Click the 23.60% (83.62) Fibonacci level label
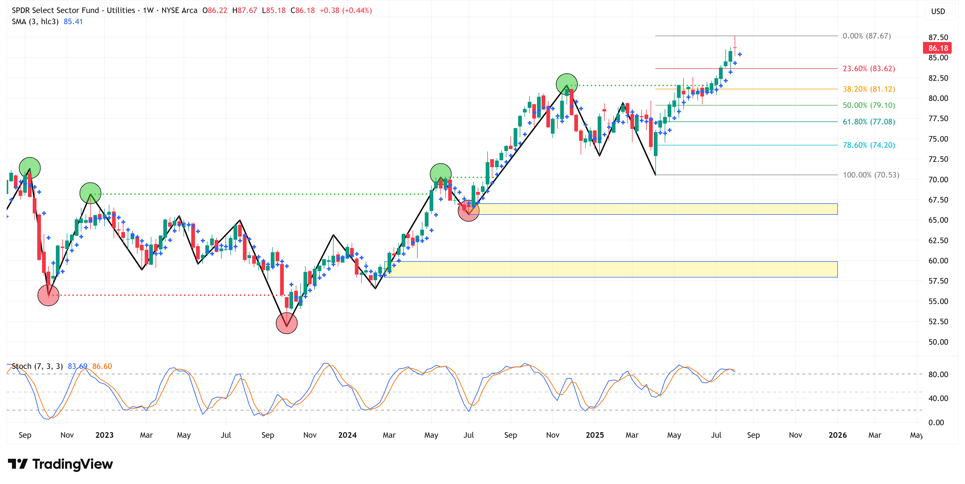The image size is (965, 484). click(868, 69)
